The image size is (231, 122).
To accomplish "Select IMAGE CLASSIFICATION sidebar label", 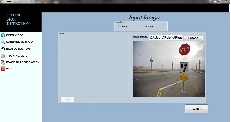I will pos(23,62).
